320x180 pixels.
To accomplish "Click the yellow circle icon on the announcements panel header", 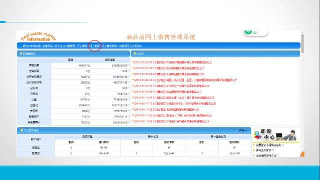I will [134, 53].
